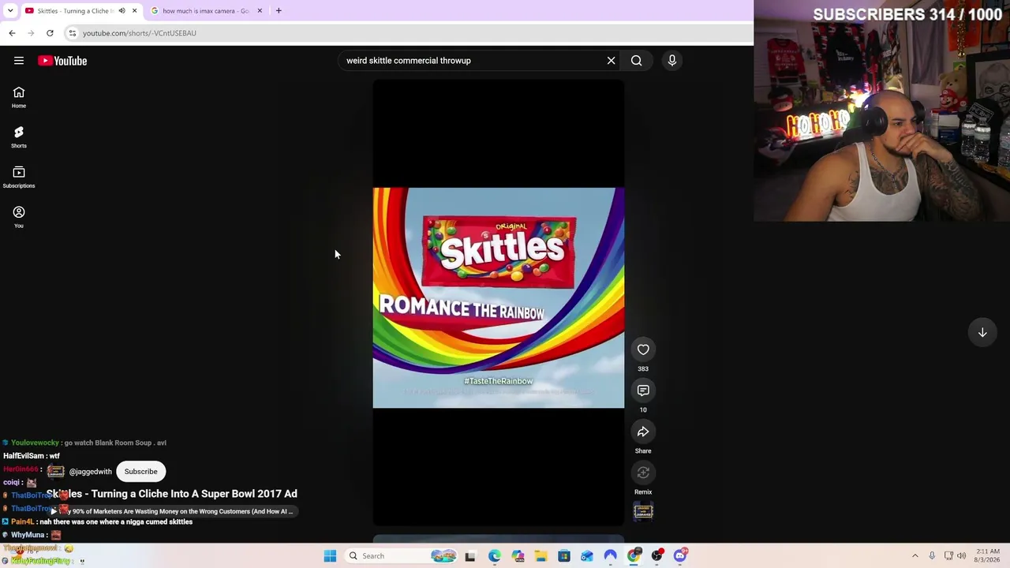Like the Skittles short

pos(643,349)
